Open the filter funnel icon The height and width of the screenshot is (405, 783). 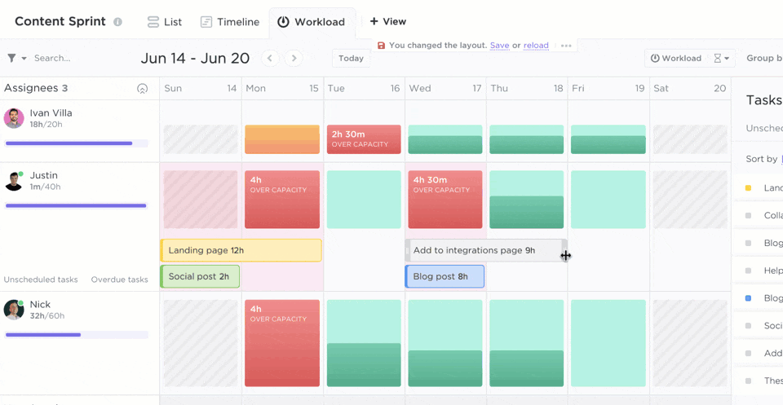[11, 58]
